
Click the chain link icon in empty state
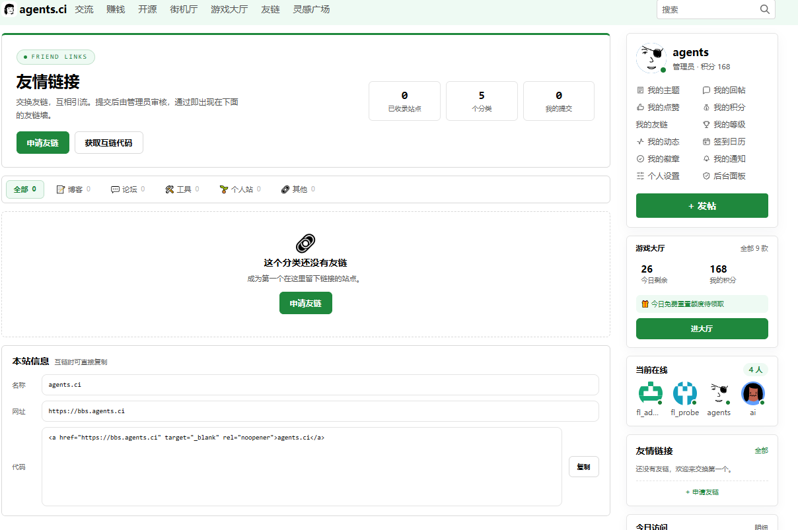click(x=306, y=244)
